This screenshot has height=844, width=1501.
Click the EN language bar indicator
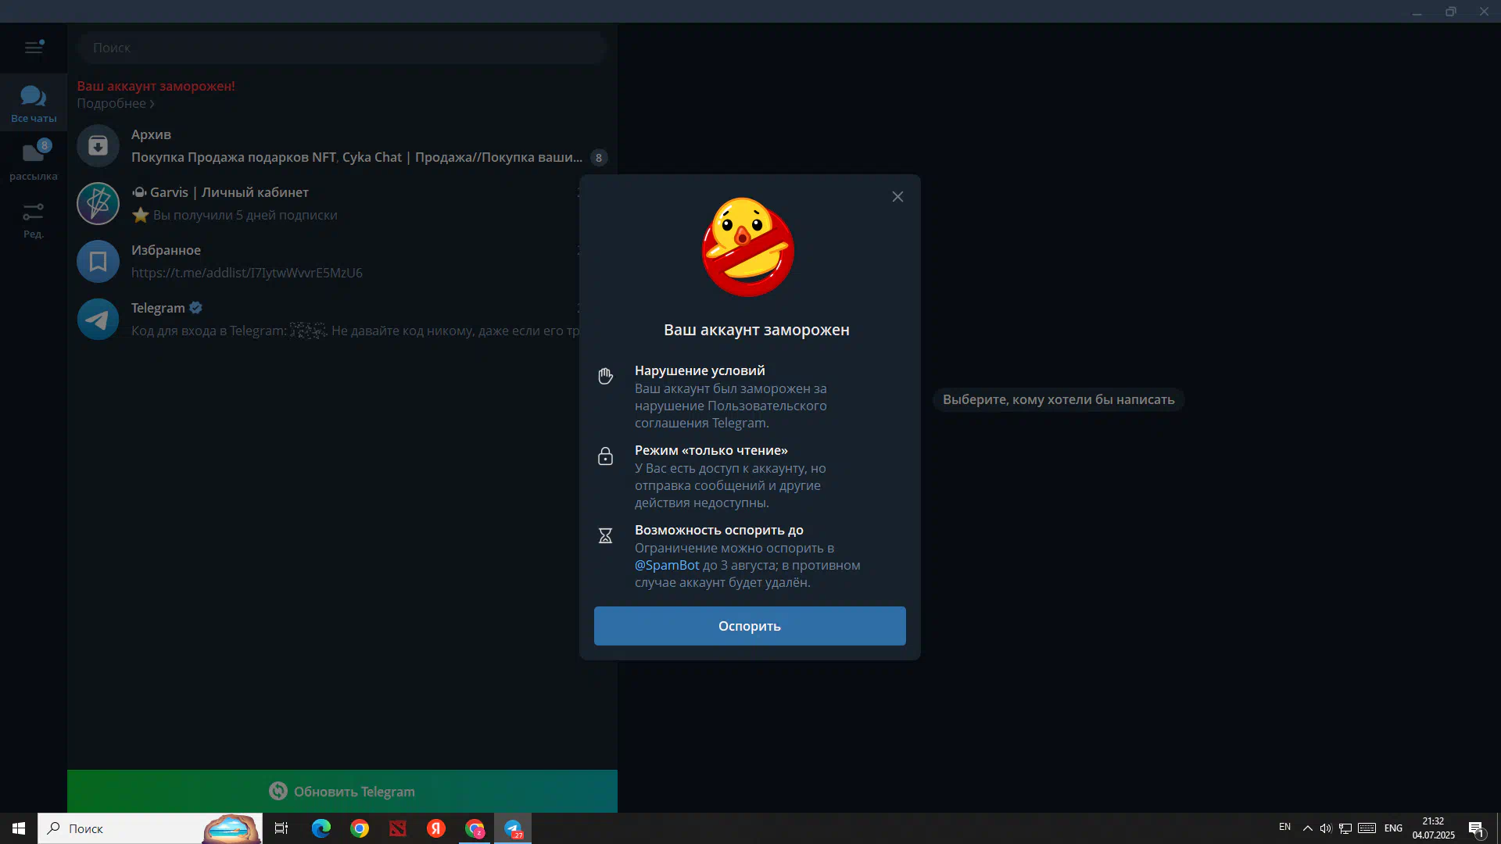tap(1284, 827)
